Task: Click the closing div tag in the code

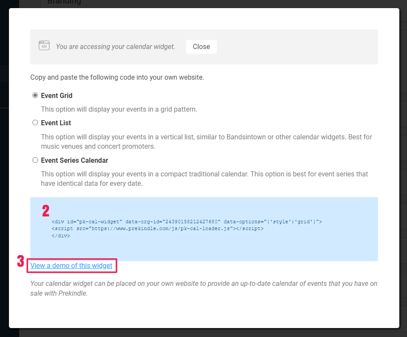Action: click(x=61, y=236)
